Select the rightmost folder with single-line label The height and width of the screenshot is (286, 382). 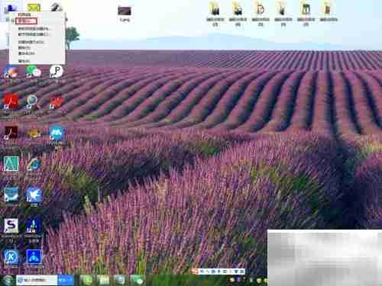coord(329,11)
